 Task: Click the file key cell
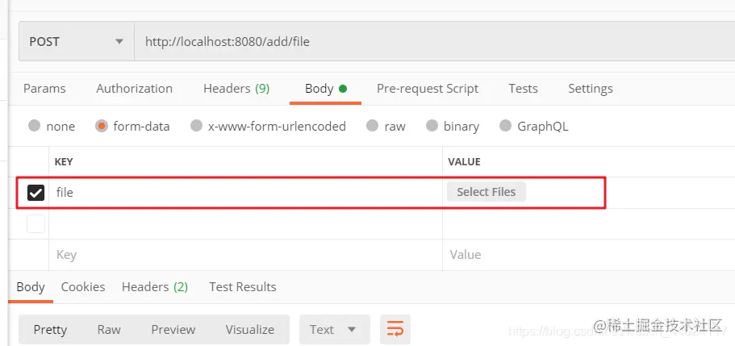(x=245, y=192)
